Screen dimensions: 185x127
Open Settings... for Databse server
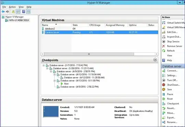[x=170, y=75]
